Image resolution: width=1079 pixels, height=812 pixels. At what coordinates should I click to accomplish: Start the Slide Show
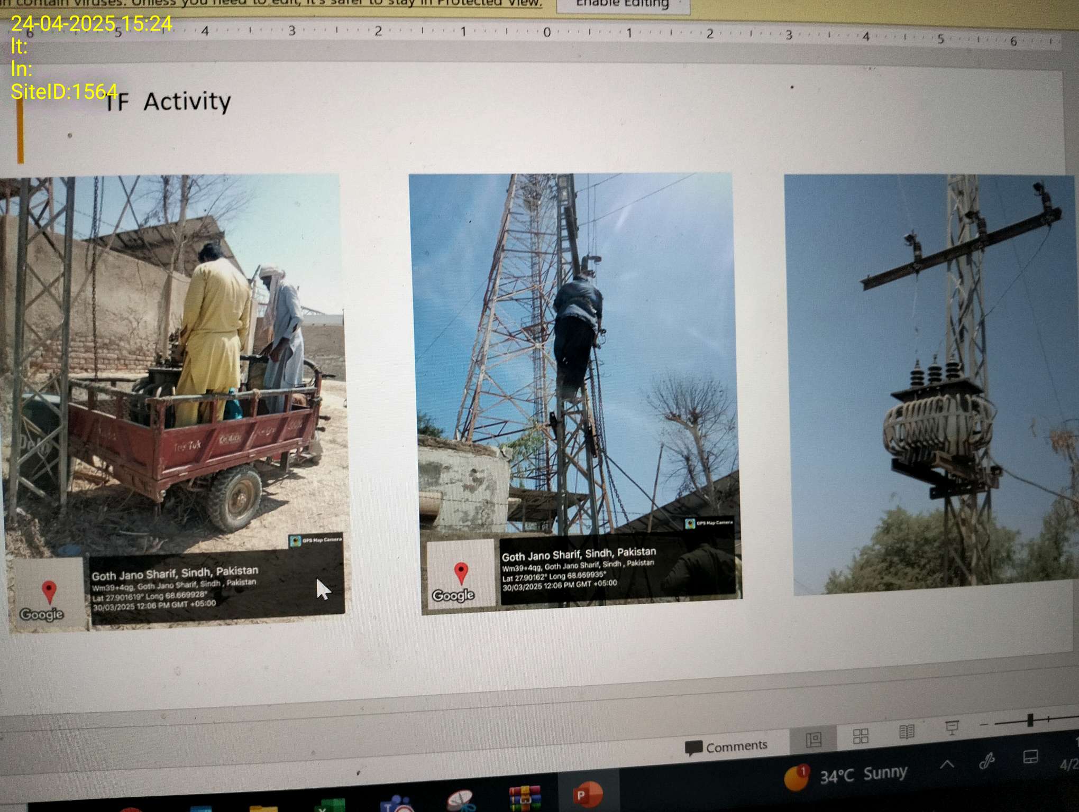click(x=952, y=728)
